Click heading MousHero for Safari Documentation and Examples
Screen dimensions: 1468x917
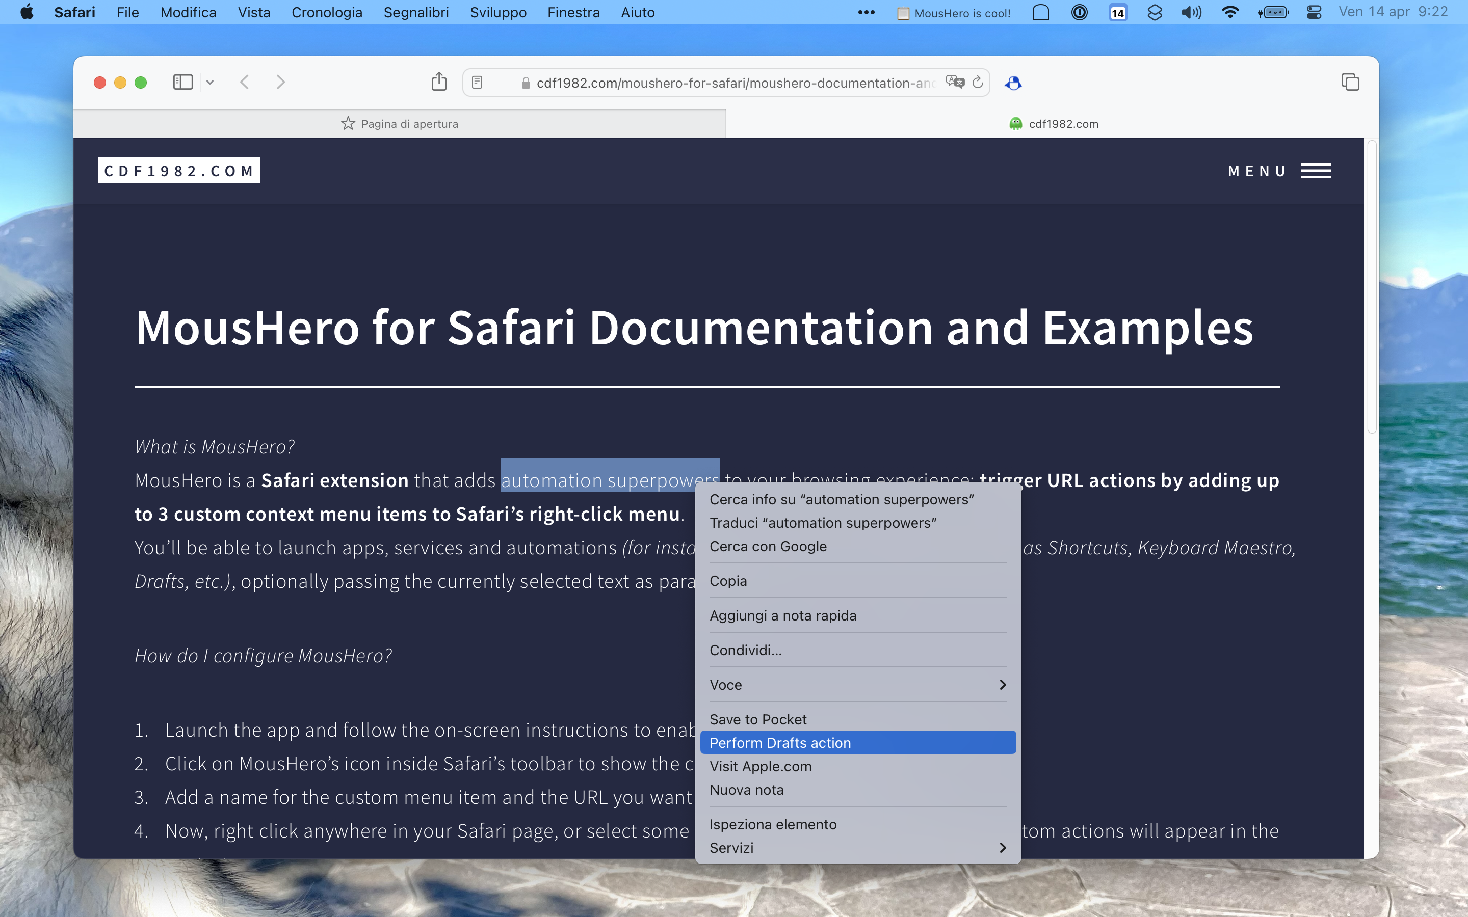point(694,328)
